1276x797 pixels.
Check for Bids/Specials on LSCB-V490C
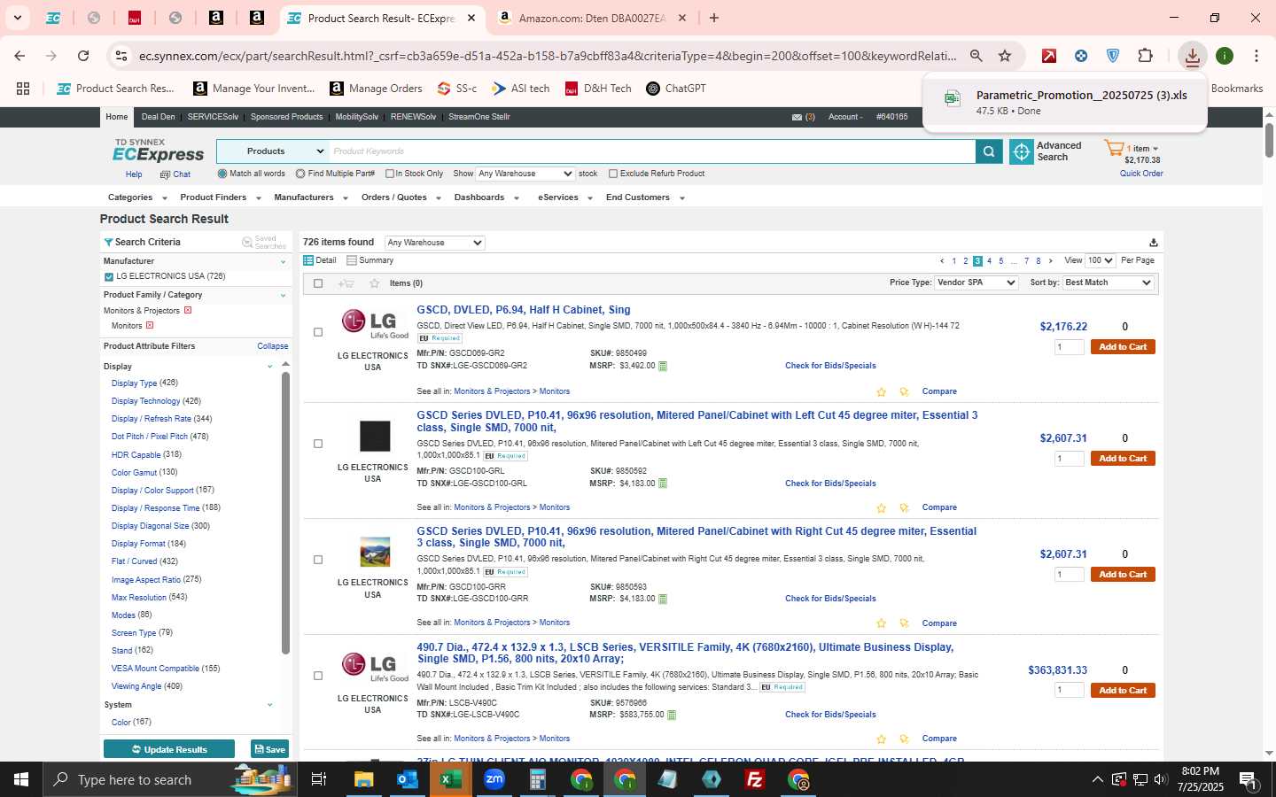830,715
